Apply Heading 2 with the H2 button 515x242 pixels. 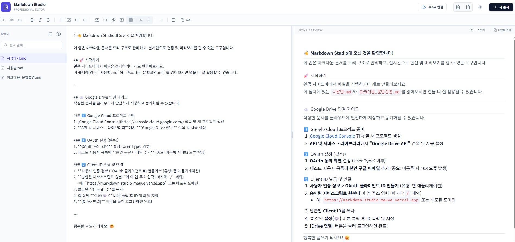coord(12,20)
